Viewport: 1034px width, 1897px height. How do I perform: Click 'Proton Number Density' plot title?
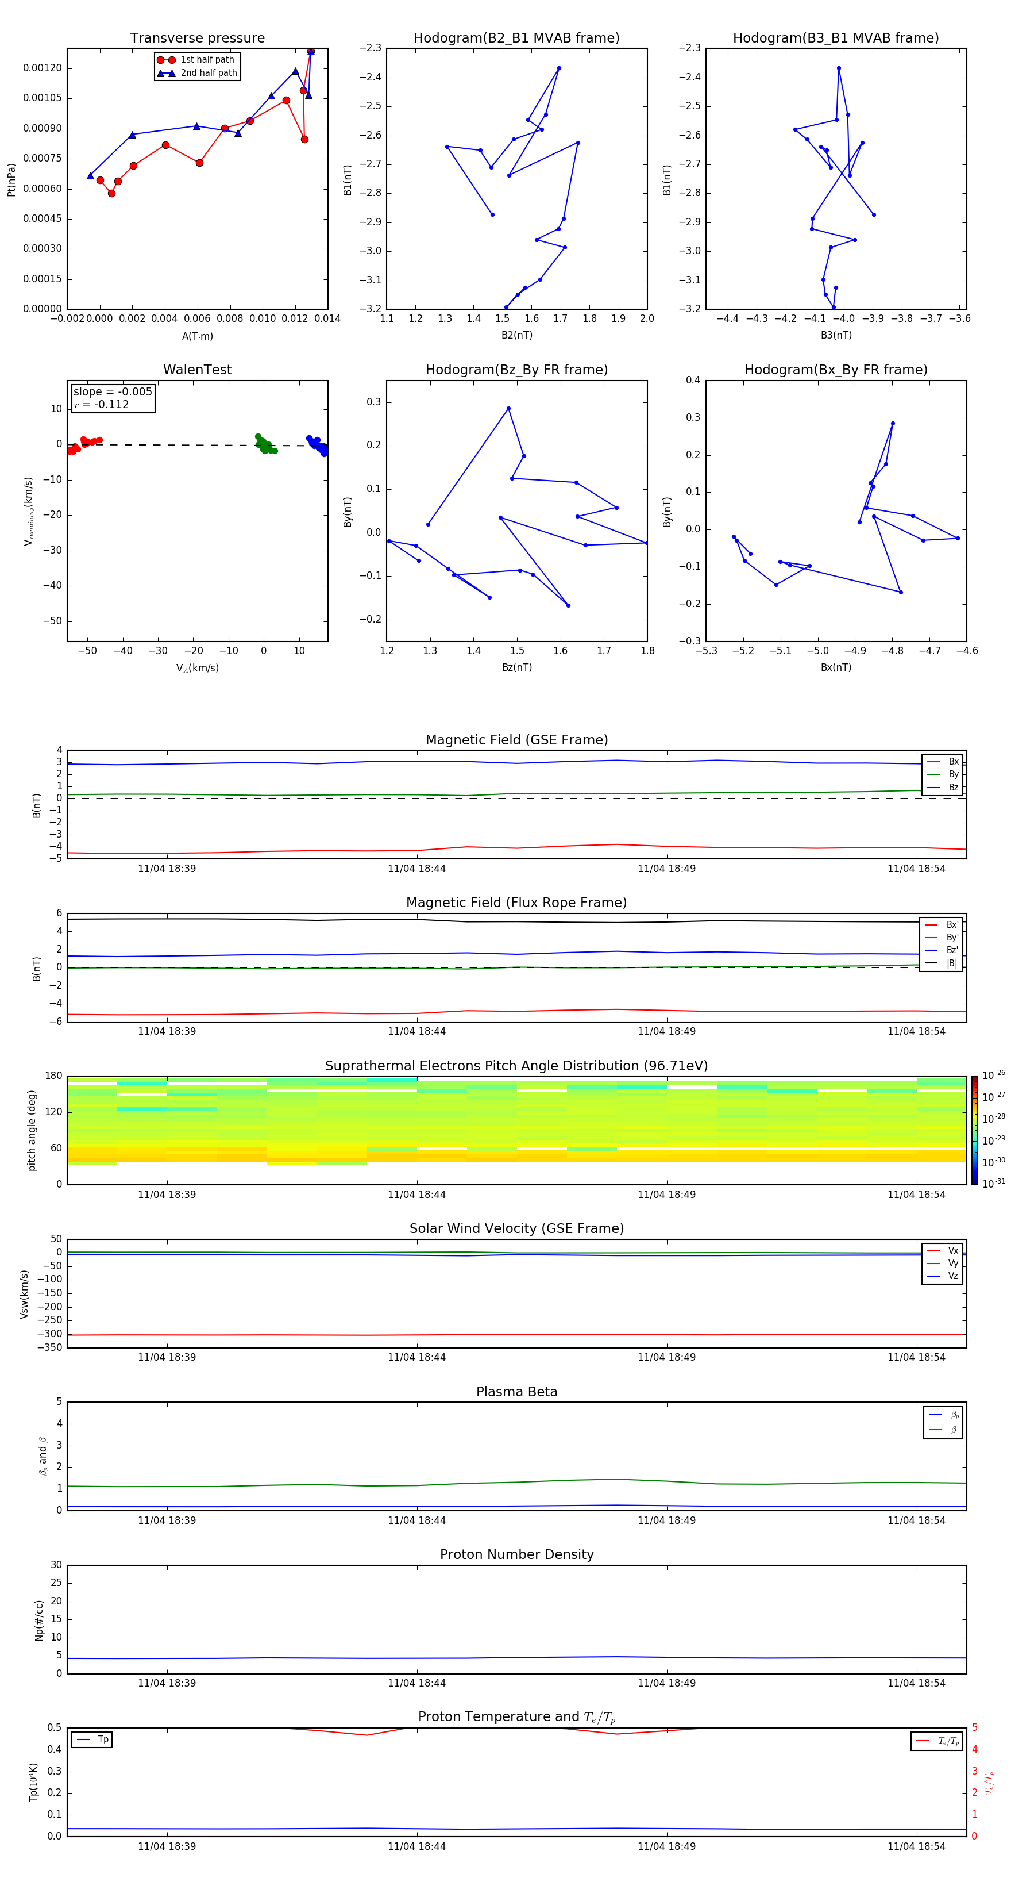pos(516,1554)
